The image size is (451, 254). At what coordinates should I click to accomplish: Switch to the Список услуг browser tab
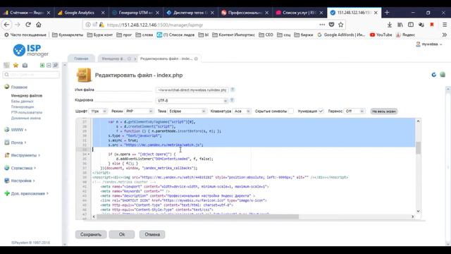[299, 13]
